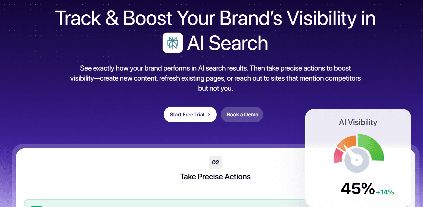Click the description paragraph under the headline
This screenshot has height=207, width=423.
(x=215, y=78)
